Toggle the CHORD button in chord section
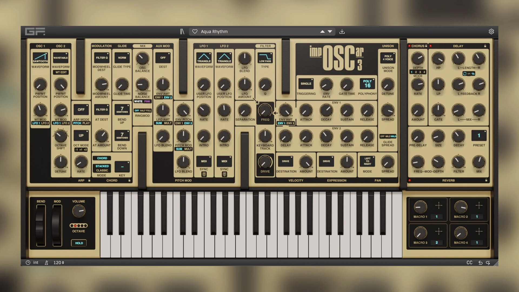Screen dimensions: 519x292 click(102, 158)
